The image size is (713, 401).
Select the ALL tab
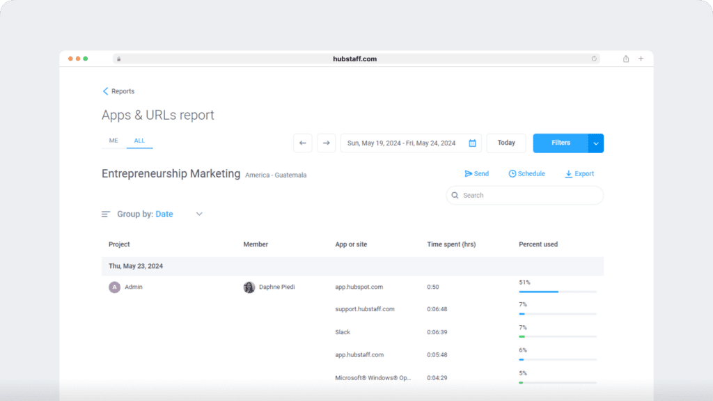(x=139, y=140)
